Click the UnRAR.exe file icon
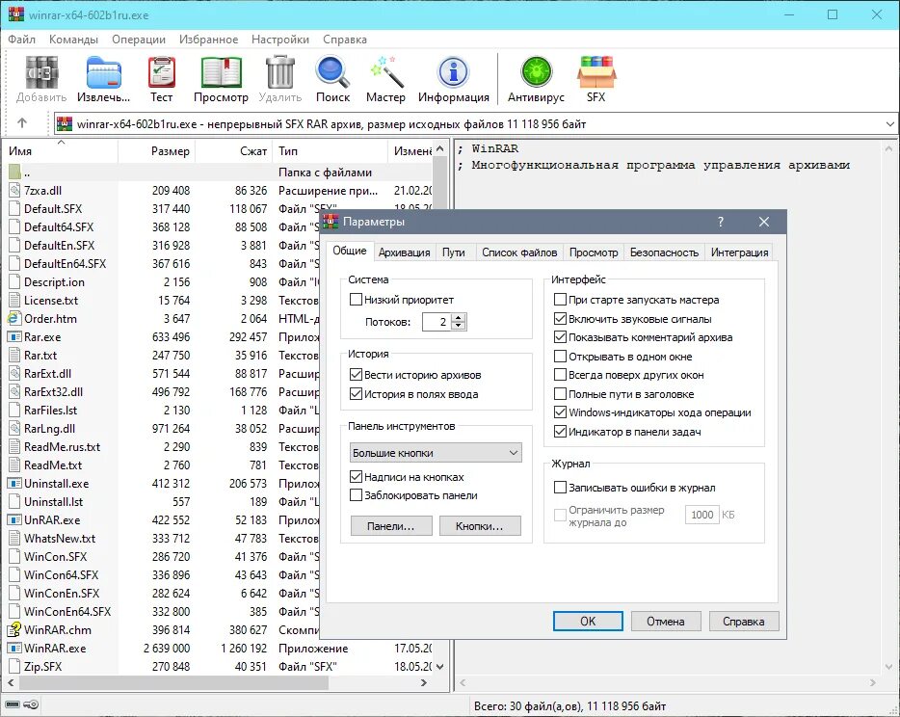900x717 pixels. point(14,520)
